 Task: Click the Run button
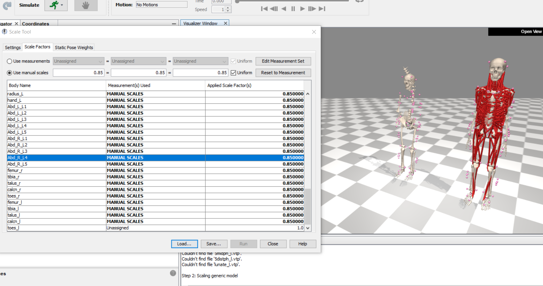pos(244,244)
